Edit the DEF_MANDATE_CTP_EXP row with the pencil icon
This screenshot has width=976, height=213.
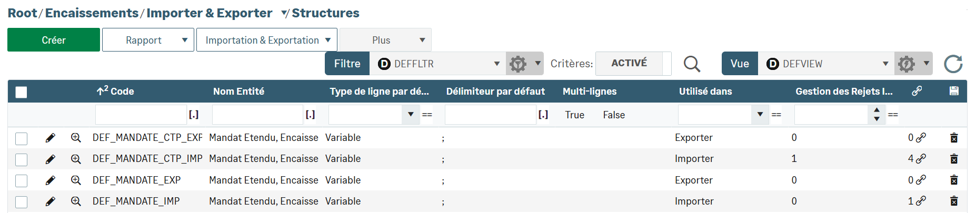pos(51,138)
